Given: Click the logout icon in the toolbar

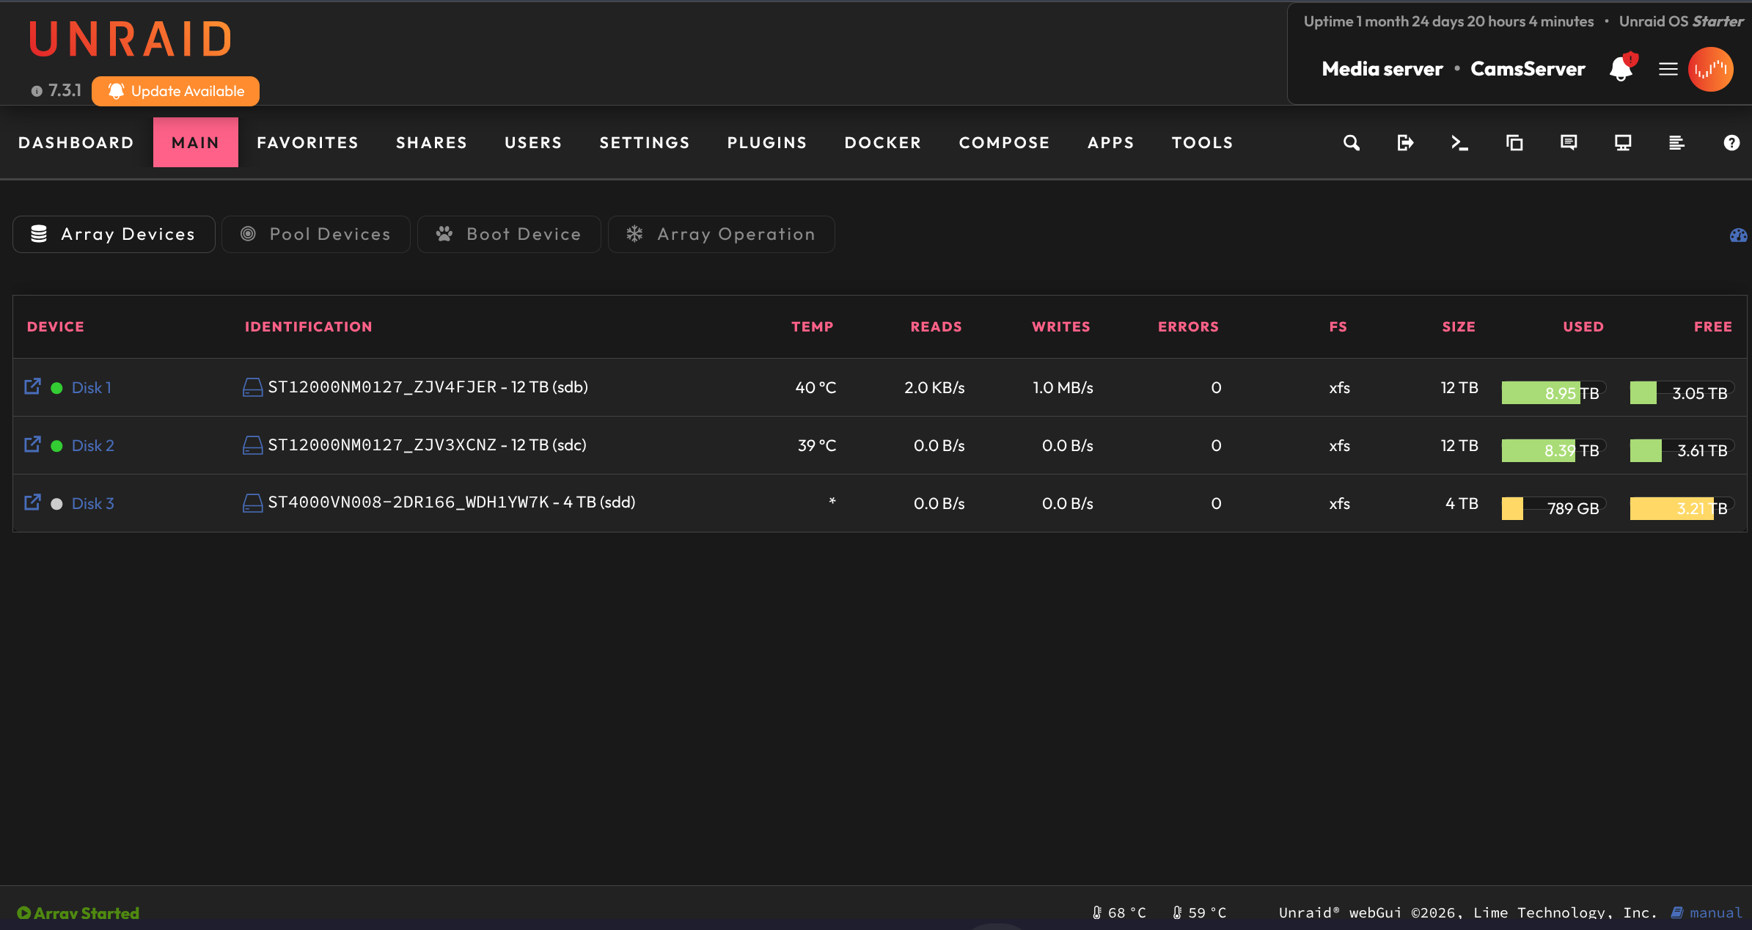Looking at the screenshot, I should [1405, 143].
